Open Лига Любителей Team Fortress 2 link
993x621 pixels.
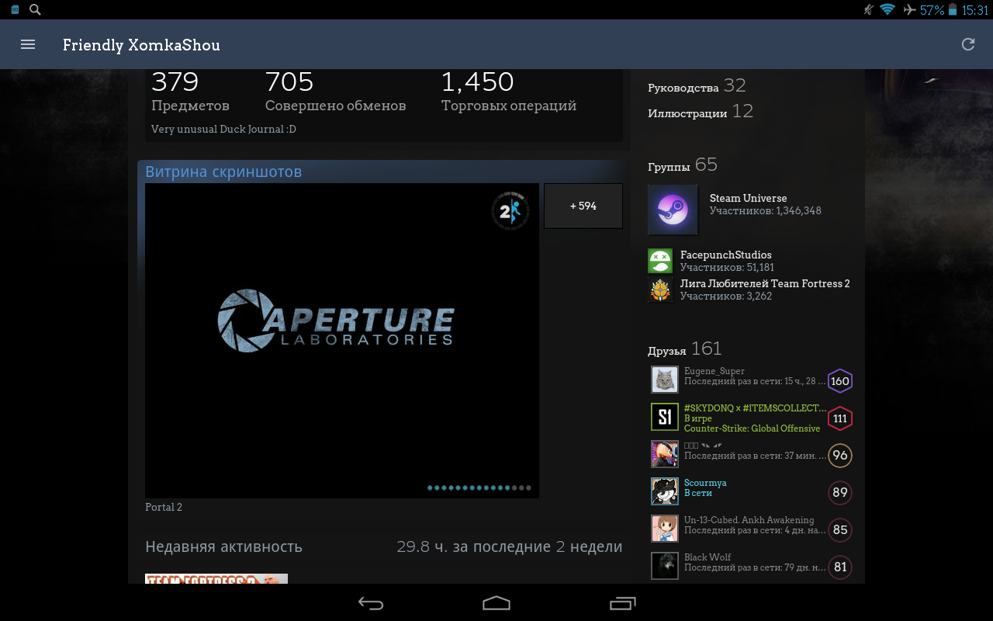765,283
